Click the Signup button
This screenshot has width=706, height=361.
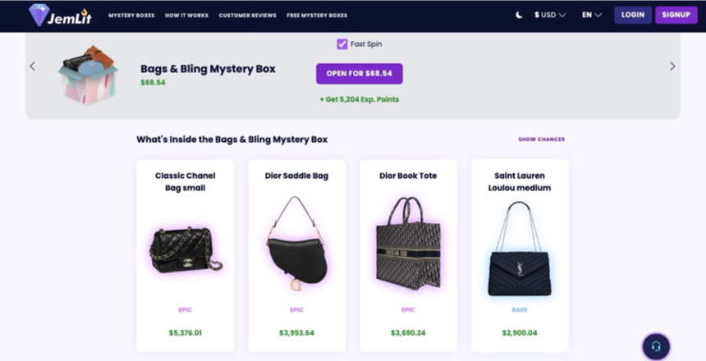pyautogui.click(x=676, y=15)
